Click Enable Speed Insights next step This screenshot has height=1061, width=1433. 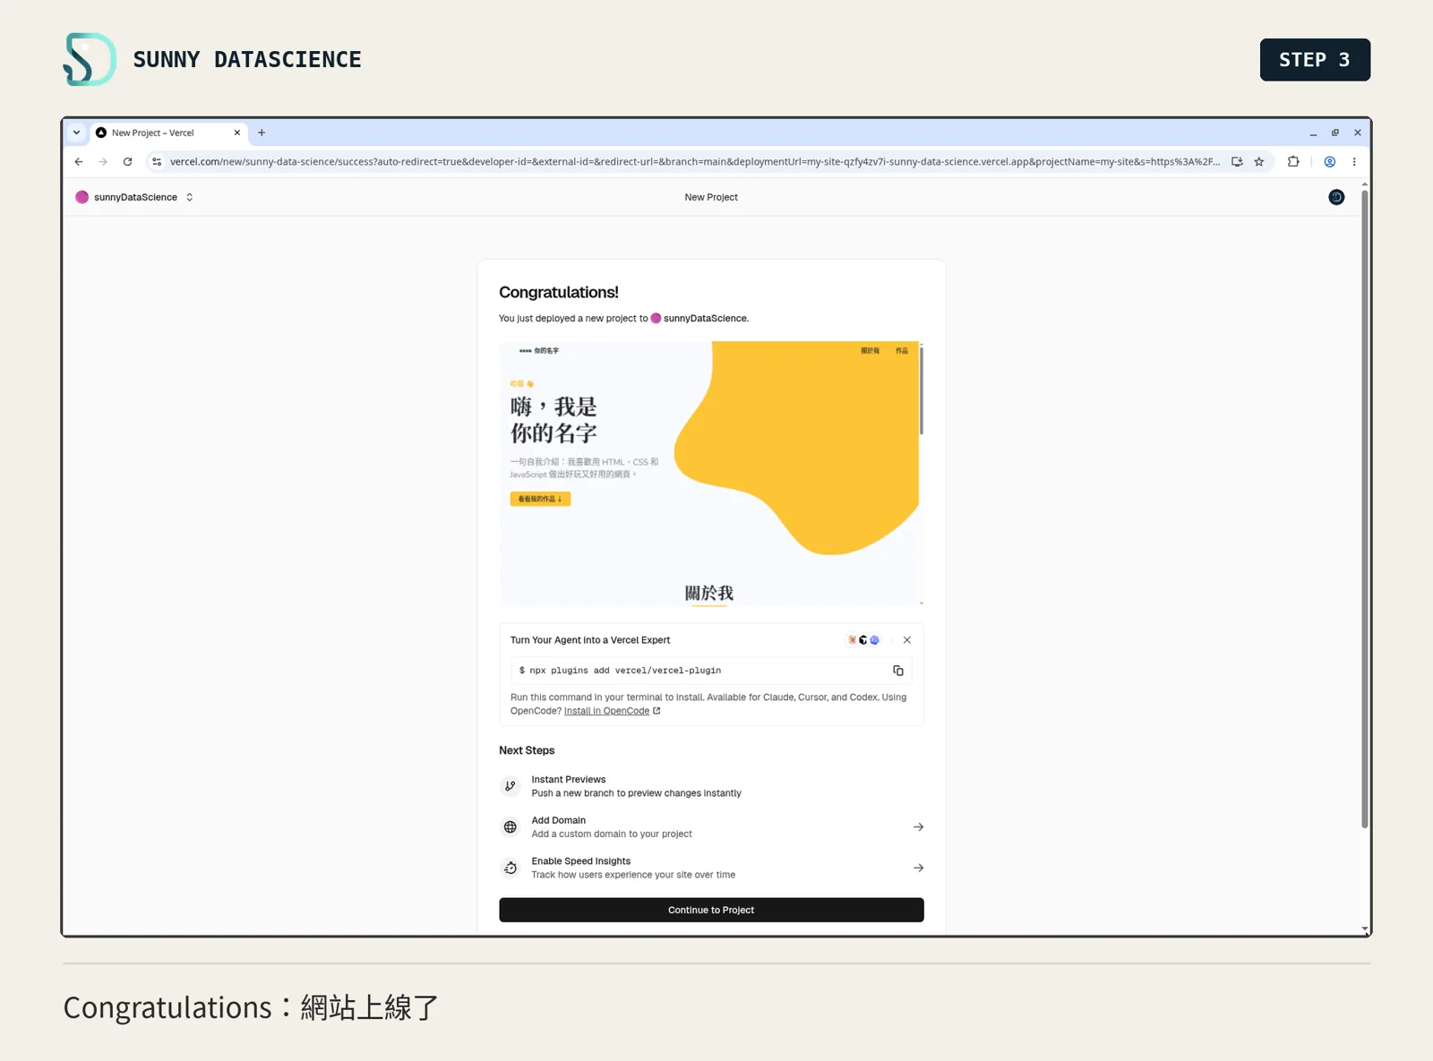tap(711, 868)
